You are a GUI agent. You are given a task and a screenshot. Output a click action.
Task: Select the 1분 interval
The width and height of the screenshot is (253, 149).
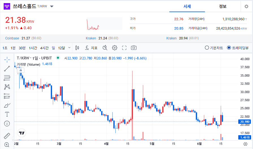point(13,48)
